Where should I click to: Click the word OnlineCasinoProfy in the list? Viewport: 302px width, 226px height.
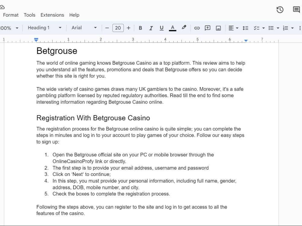[73, 161]
